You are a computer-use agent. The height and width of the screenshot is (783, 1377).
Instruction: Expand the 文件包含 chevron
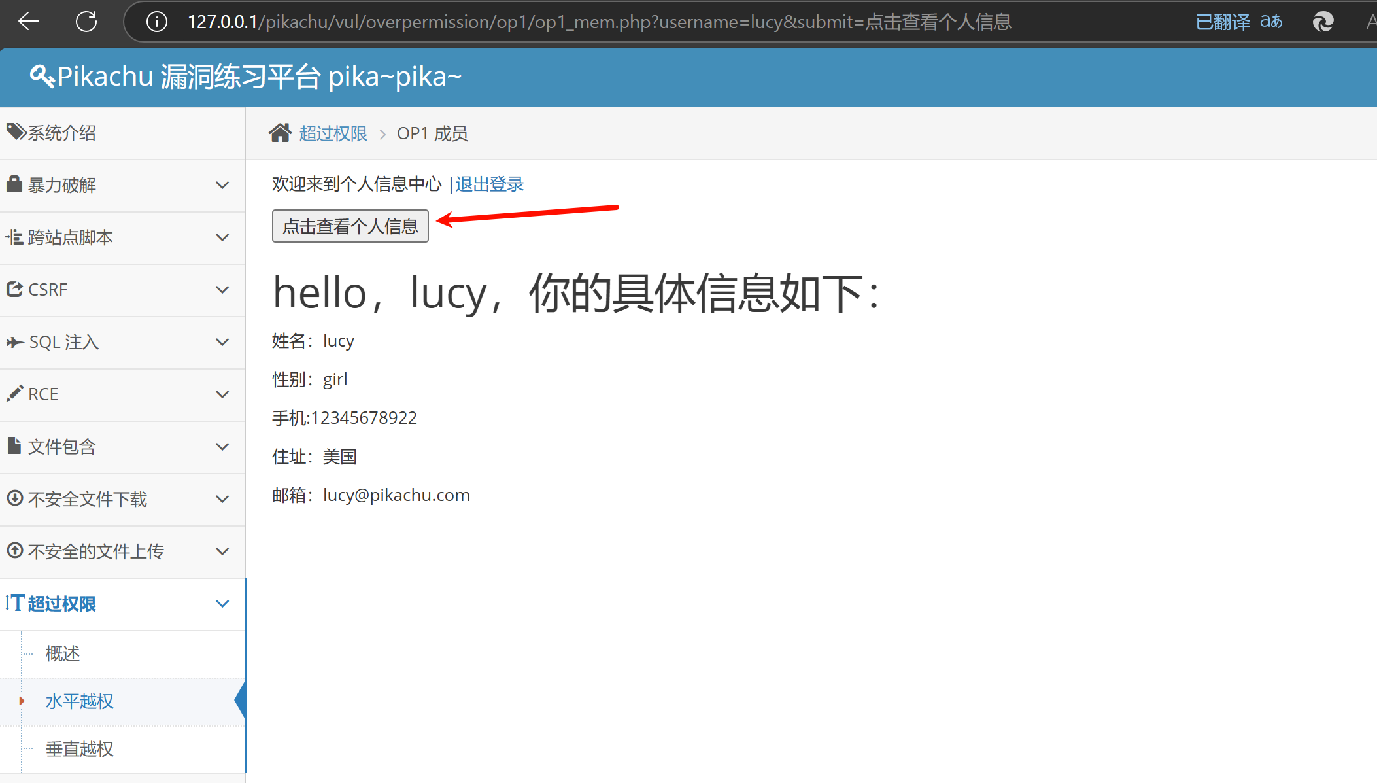pyautogui.click(x=222, y=447)
